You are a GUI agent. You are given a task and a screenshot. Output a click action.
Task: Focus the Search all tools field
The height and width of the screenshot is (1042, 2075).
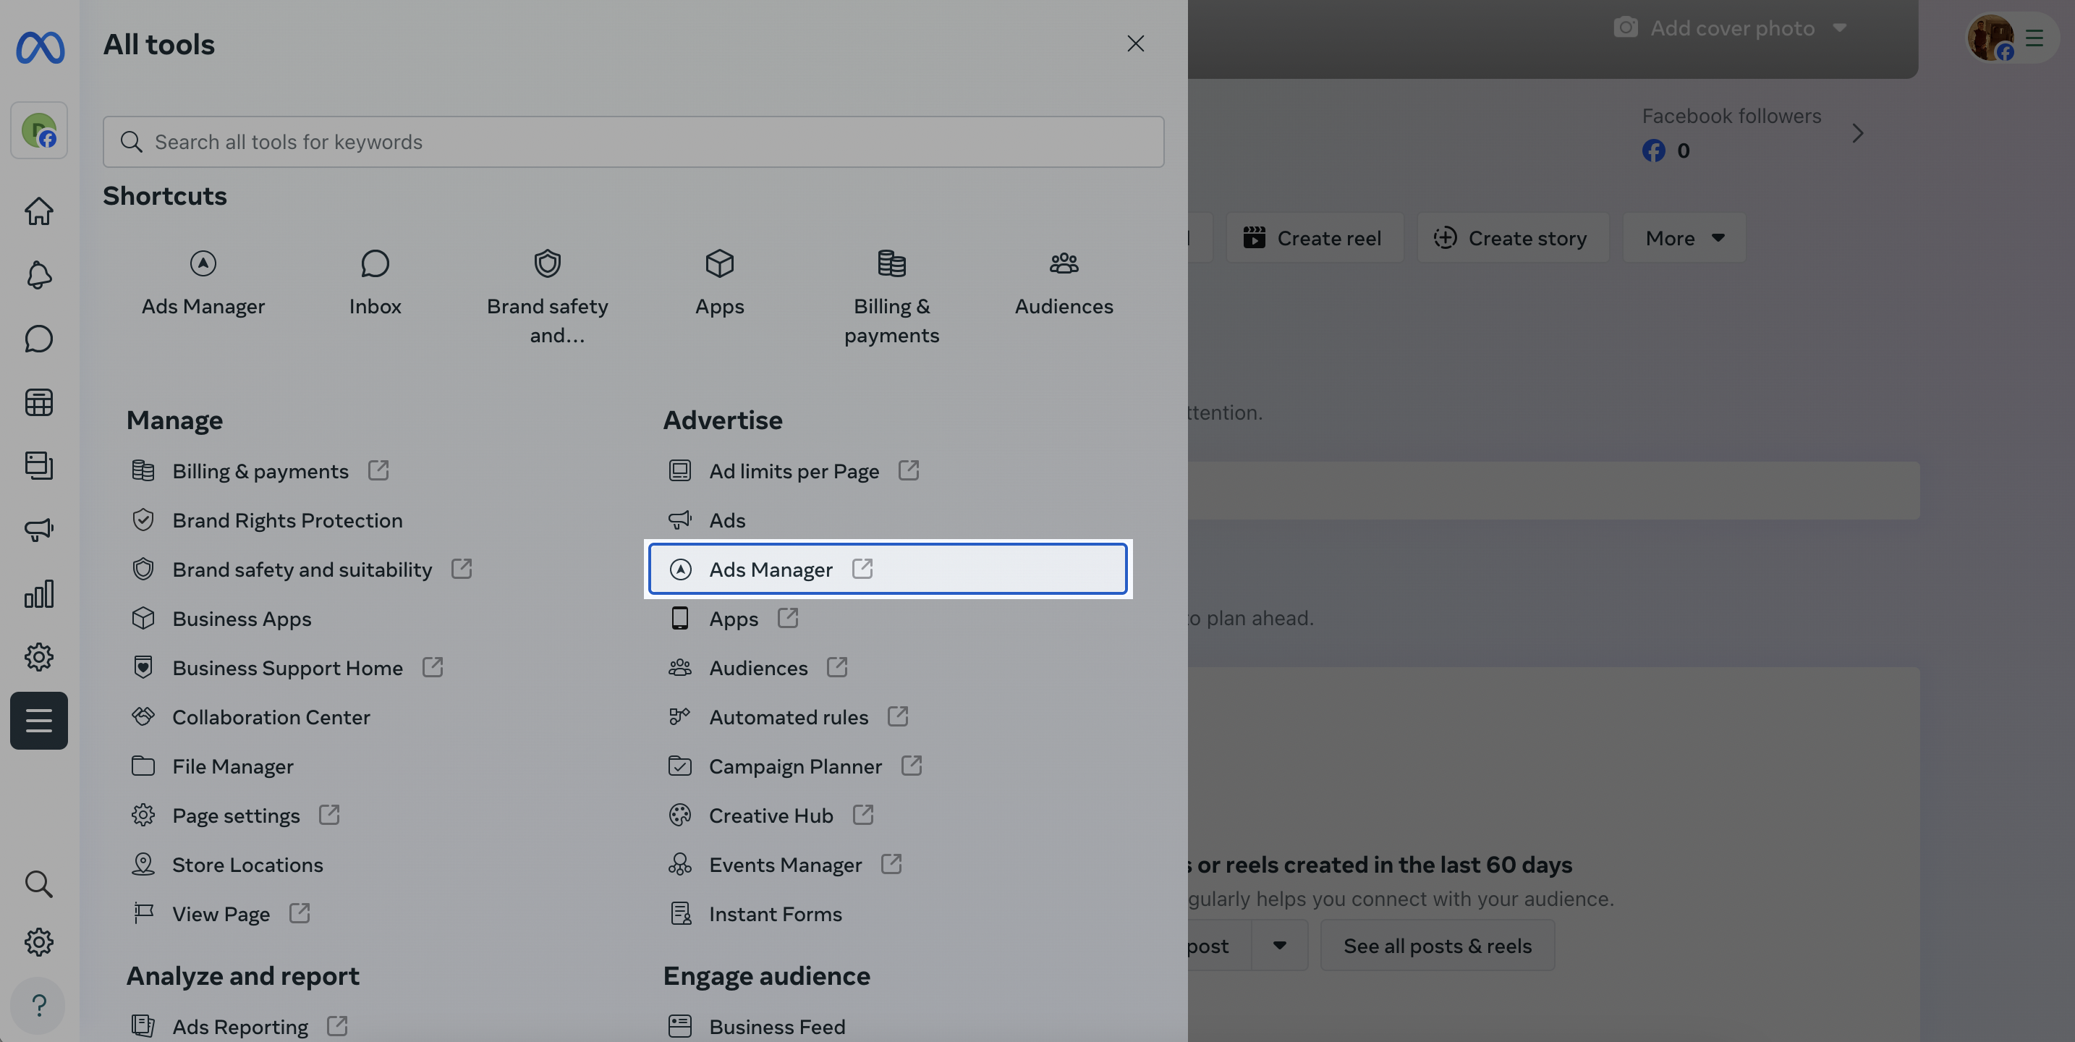pos(633,142)
